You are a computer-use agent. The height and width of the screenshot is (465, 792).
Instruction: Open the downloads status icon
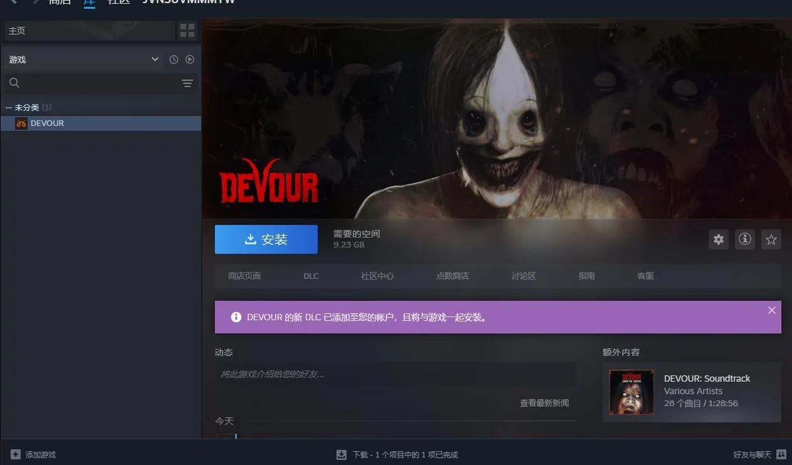(341, 454)
